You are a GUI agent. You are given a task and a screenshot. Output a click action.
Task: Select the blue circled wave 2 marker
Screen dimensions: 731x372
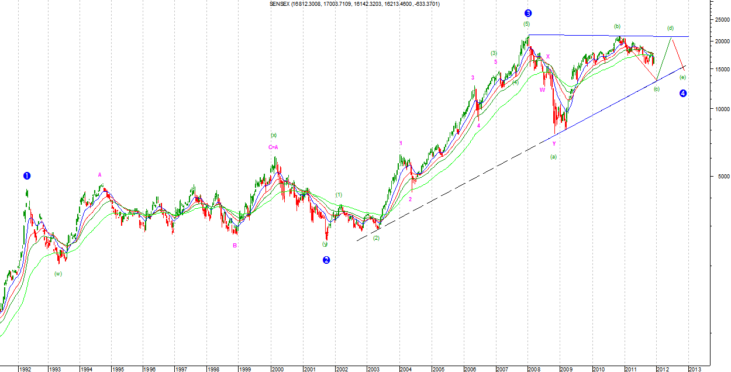point(326,260)
